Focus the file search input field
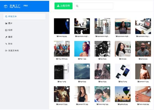The width and height of the screenshot is (154, 110). pos(94,6)
